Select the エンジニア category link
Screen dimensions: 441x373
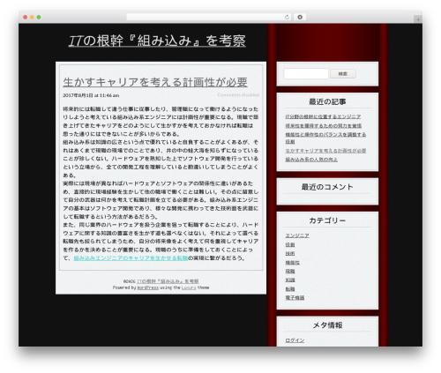click(297, 235)
